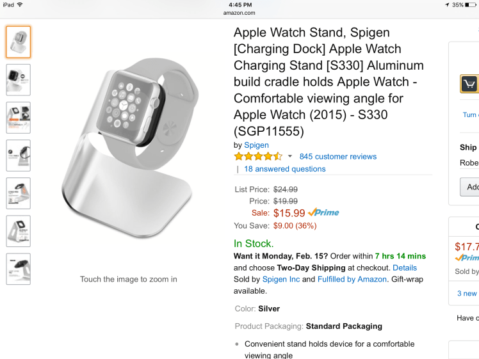
Task: Click the Prime logo beside sale price
Action: tap(323, 213)
